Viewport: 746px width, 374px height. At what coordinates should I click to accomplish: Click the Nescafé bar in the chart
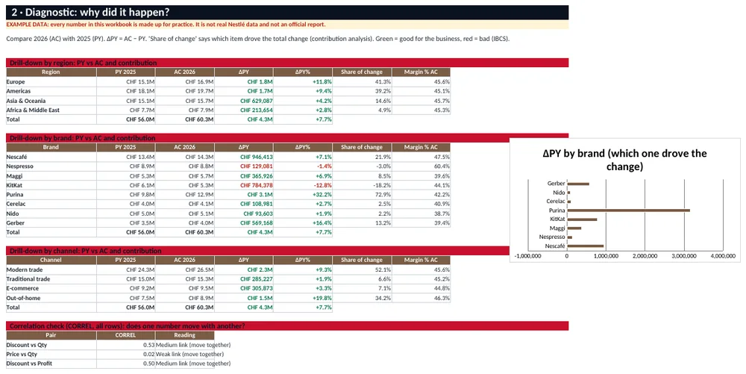point(586,246)
